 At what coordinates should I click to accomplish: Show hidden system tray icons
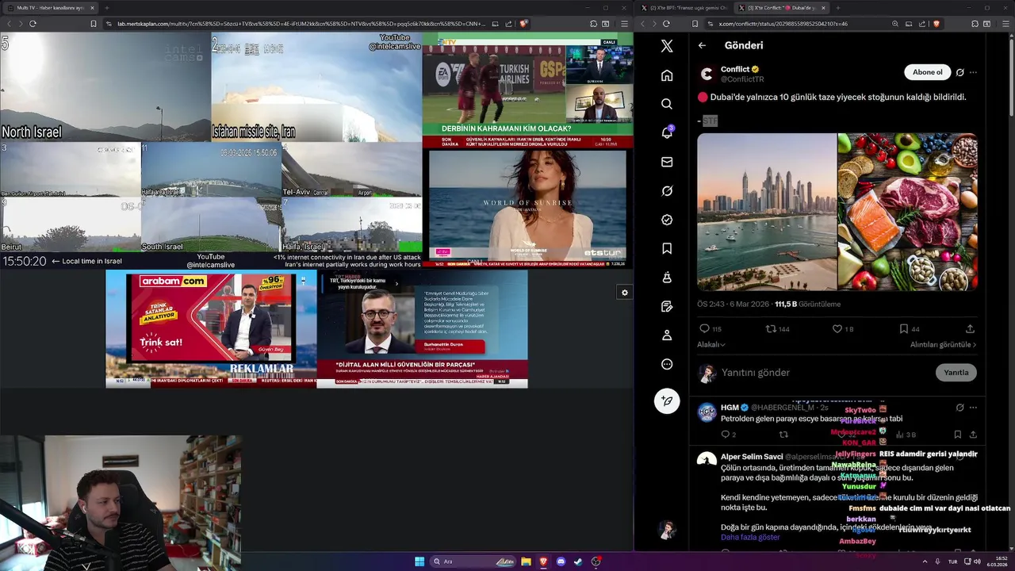coord(925,561)
